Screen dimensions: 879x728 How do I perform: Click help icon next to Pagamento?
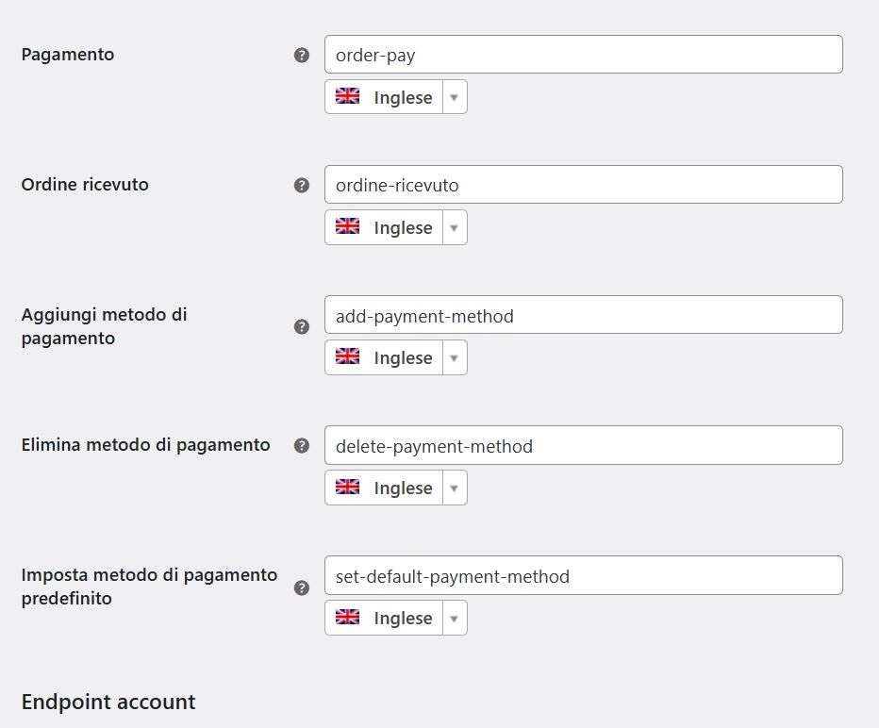pyautogui.click(x=302, y=55)
